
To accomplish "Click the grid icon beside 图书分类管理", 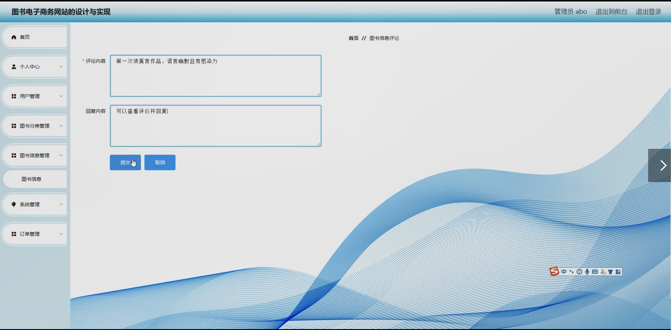I will tap(14, 126).
